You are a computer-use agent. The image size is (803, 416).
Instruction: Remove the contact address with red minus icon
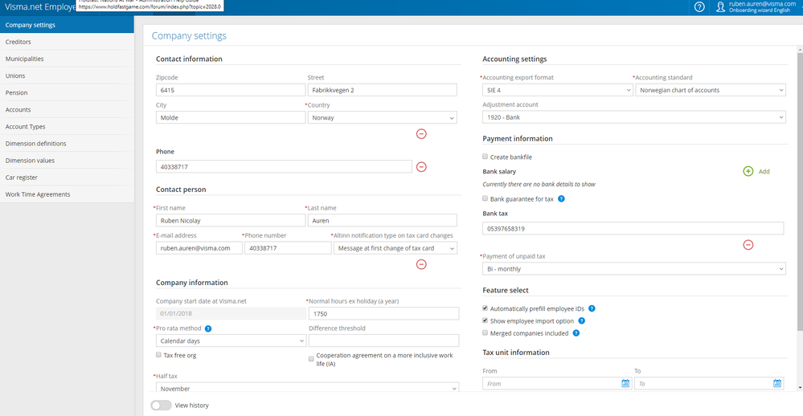click(x=421, y=134)
